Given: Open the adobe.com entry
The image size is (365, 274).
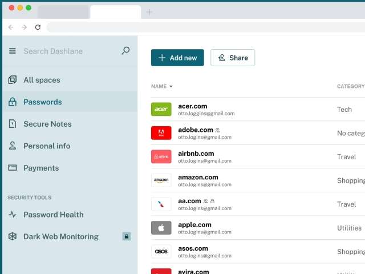Looking at the screenshot, I should (258, 133).
